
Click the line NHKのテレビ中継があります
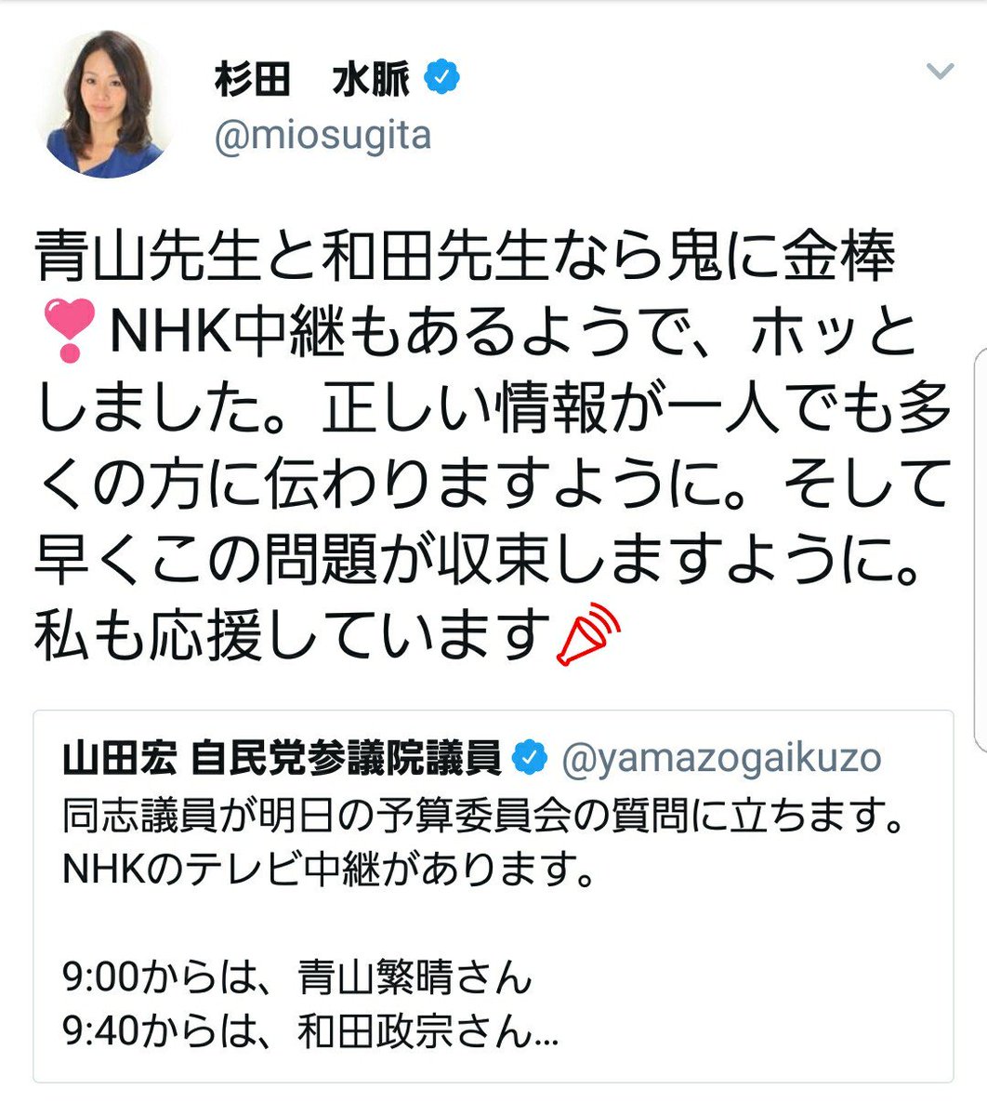click(328, 870)
